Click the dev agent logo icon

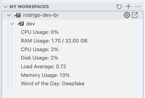click(21, 24)
